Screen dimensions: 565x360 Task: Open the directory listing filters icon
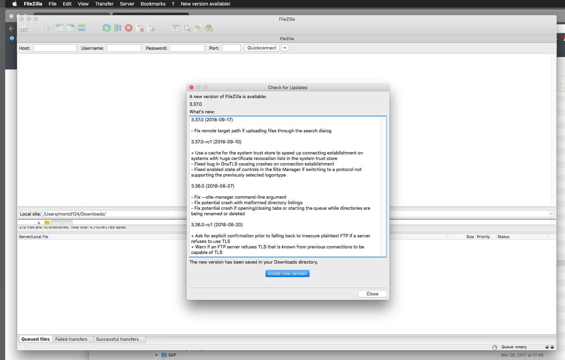click(176, 28)
